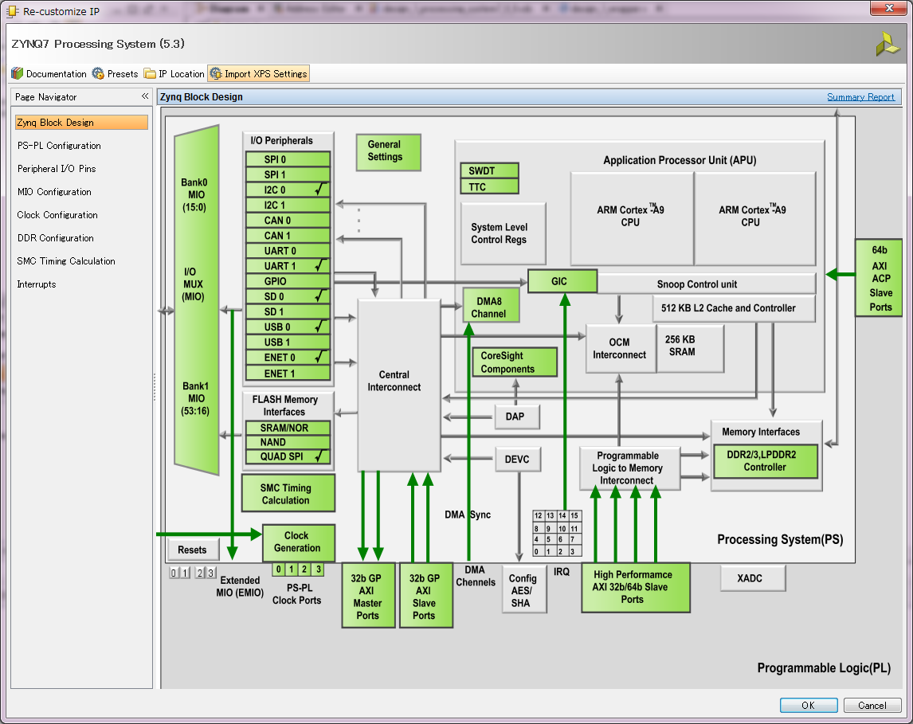Open the SMC Timing Calculation block
Screen dimensions: 913x724
(x=288, y=493)
